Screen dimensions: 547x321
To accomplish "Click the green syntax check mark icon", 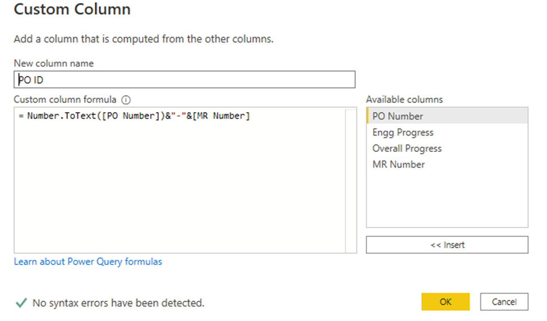I will point(21,303).
